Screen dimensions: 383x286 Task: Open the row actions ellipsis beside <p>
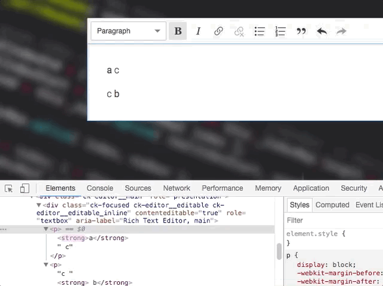tap(4, 229)
